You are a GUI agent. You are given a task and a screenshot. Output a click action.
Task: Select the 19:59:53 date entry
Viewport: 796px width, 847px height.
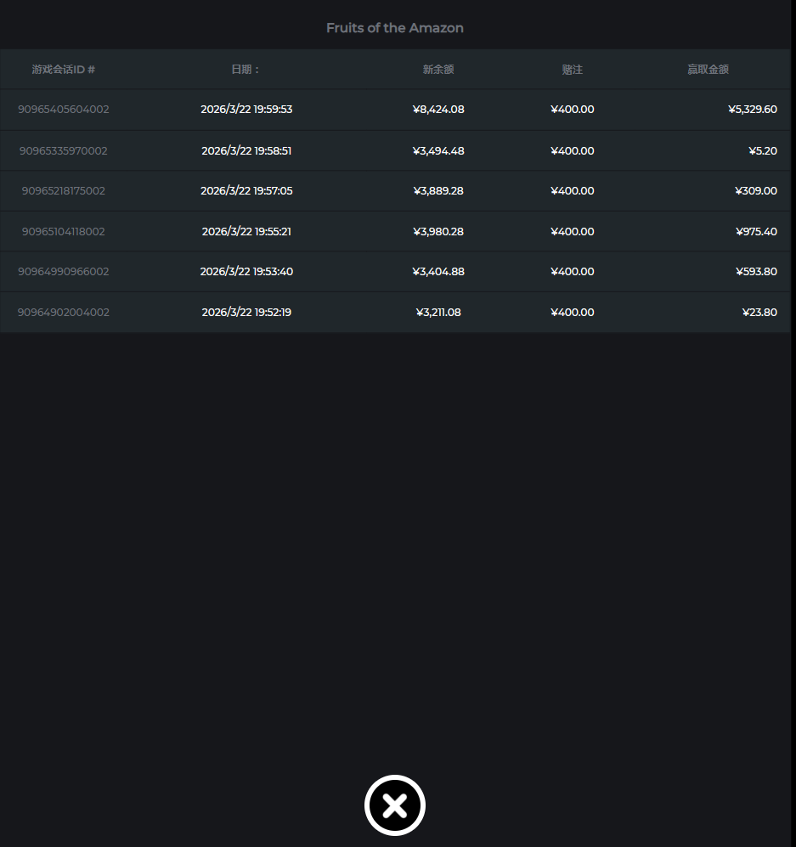coord(246,110)
